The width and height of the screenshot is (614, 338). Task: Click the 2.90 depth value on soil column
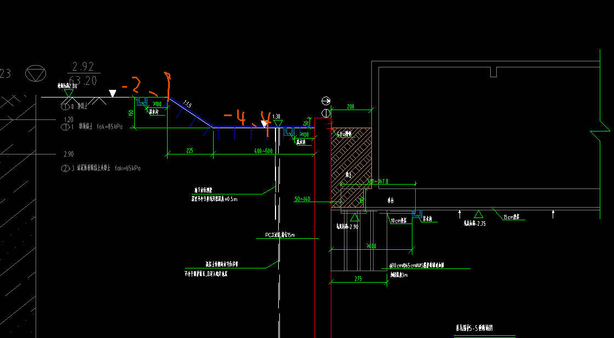click(68, 154)
